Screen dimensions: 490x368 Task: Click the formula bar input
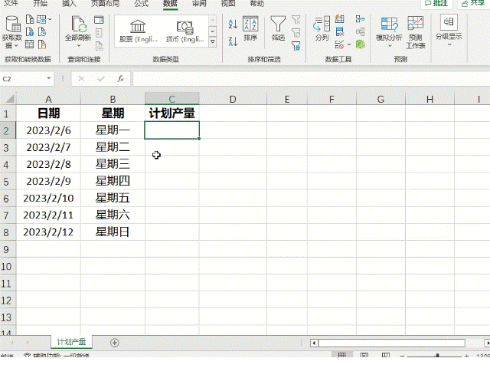311,79
